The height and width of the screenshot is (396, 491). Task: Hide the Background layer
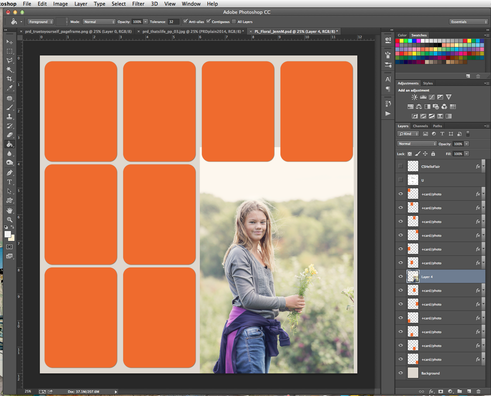coord(401,373)
